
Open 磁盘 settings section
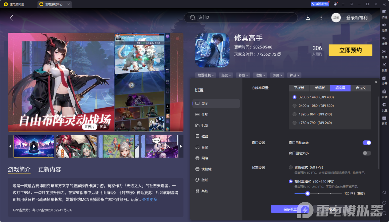click(x=216, y=136)
